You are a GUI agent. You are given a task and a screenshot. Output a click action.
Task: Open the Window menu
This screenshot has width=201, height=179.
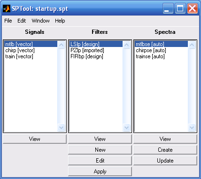coord(40,21)
